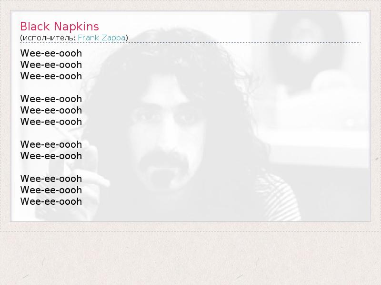Click the Black Napkins song title
Image resolution: width=381 pixels, height=285 pixels.
59,27
